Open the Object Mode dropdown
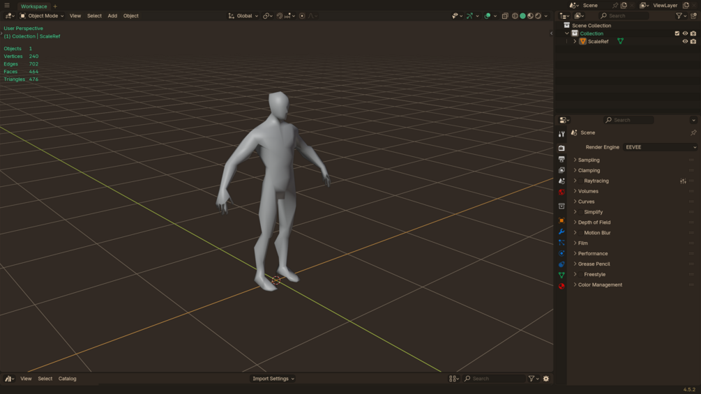 [42, 15]
